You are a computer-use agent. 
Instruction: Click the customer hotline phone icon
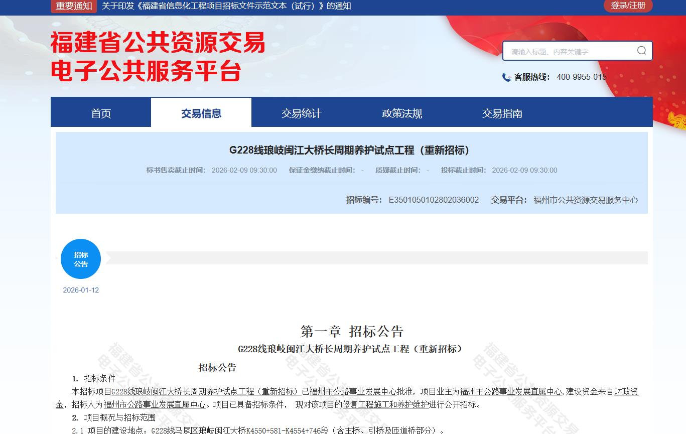coord(506,77)
